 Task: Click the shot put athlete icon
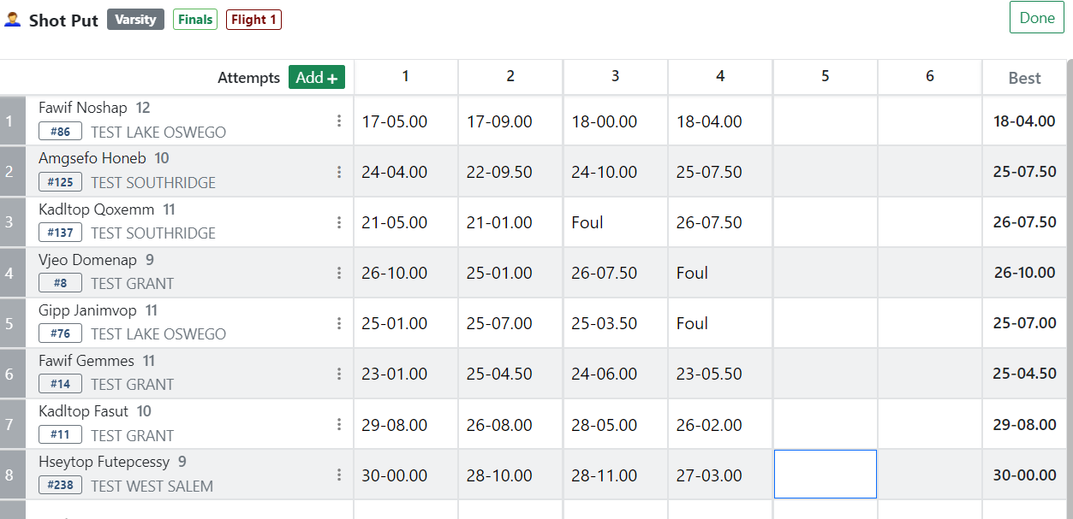click(13, 20)
